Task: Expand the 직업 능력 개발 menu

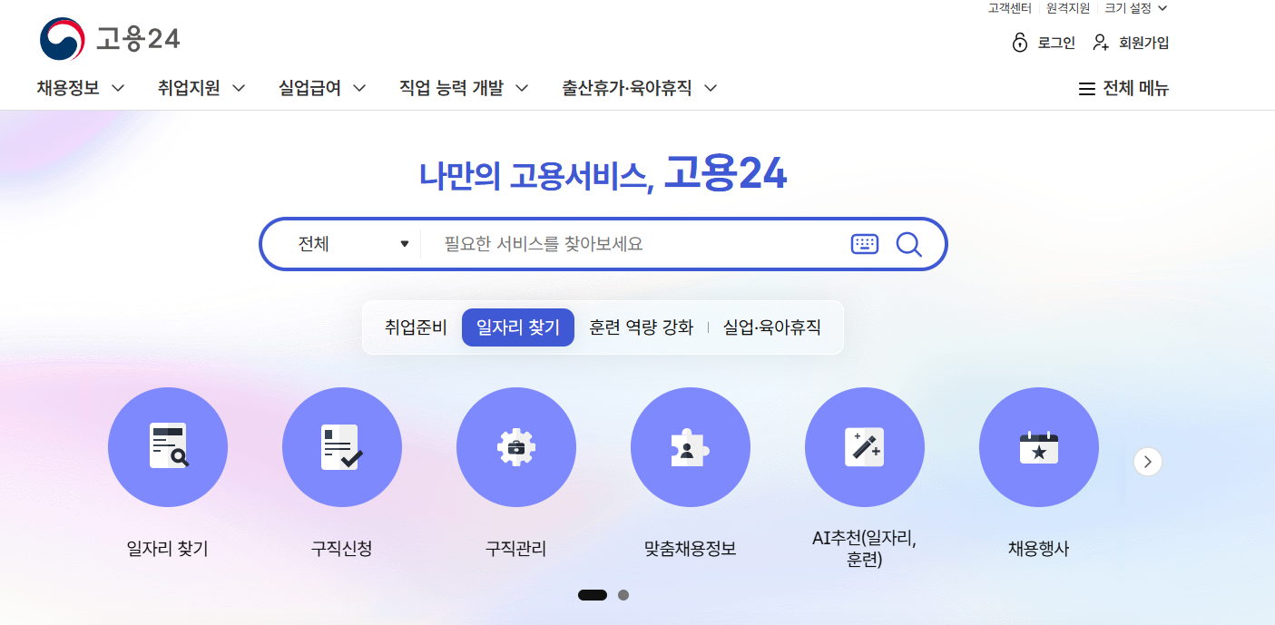Action: 464,88
